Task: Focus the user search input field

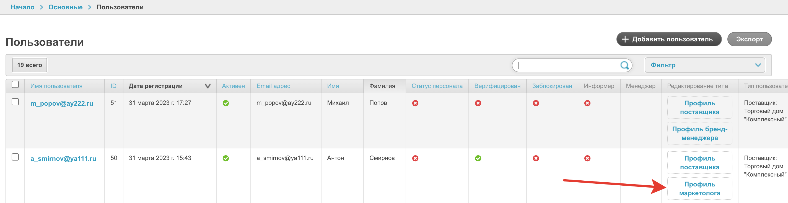Action: coord(566,65)
